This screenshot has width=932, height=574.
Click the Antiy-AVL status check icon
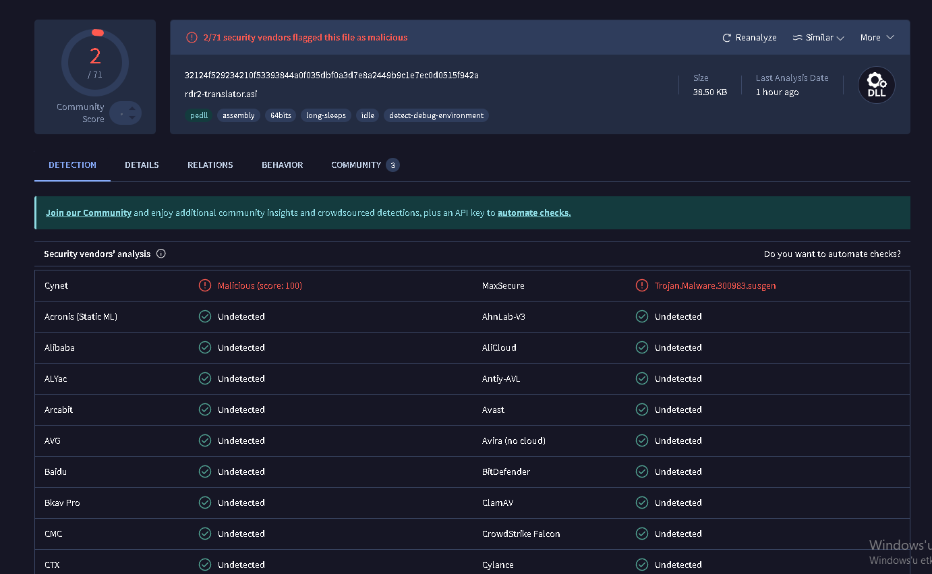click(642, 378)
